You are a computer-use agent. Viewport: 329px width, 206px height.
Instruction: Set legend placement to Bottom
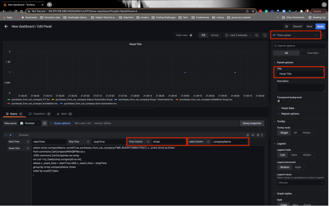(x=285, y=167)
